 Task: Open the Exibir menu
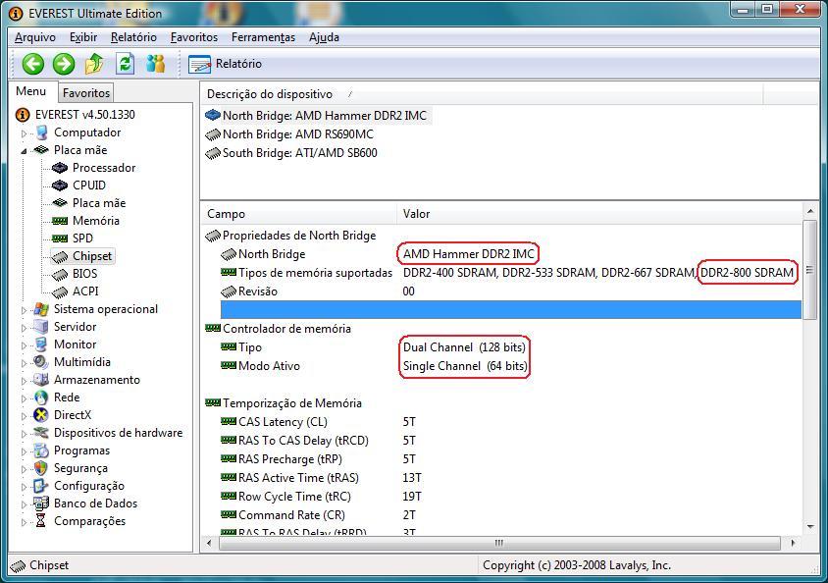[x=83, y=37]
